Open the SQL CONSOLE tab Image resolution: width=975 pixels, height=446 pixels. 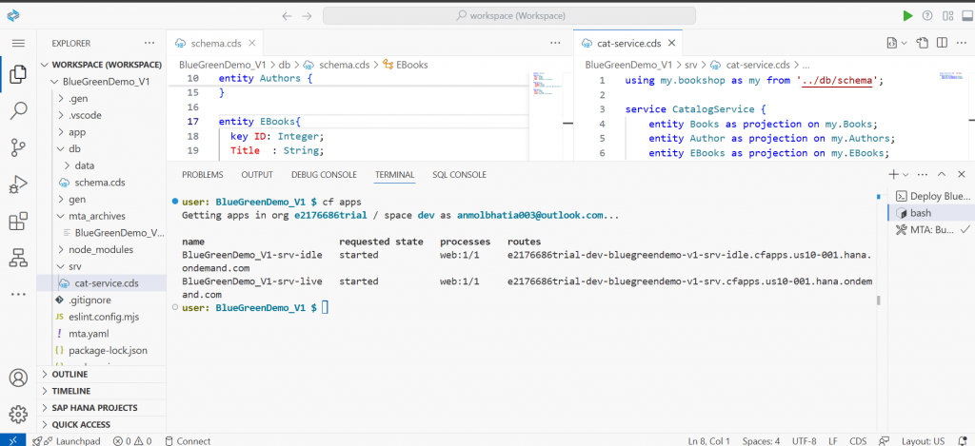pos(460,175)
